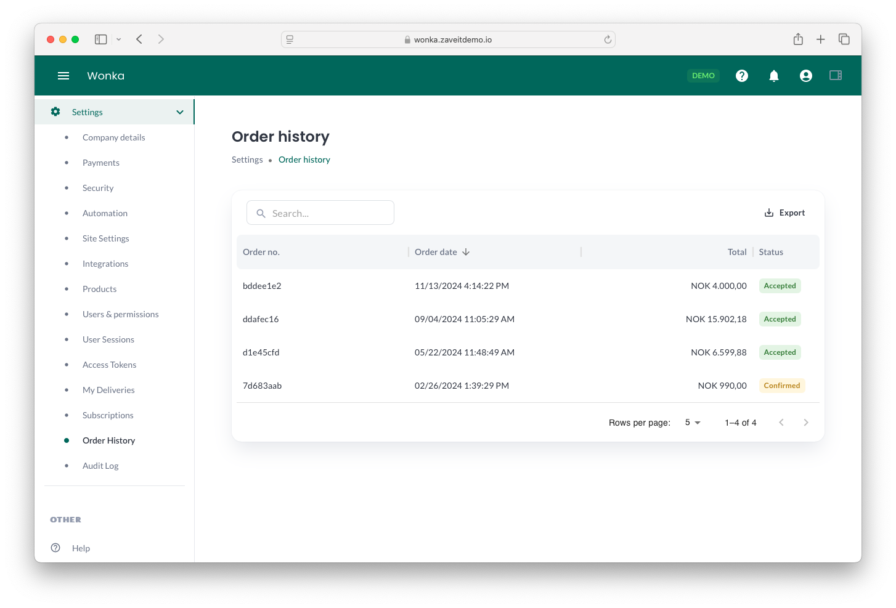Click the Settings breadcrumb link
Image resolution: width=896 pixels, height=608 pixels.
247,160
